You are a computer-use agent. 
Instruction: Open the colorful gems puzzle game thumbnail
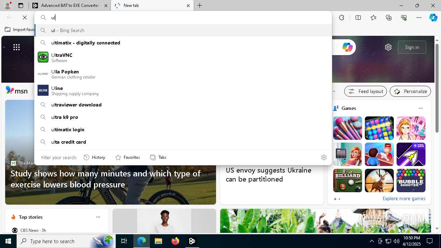pyautogui.click(x=379, y=128)
